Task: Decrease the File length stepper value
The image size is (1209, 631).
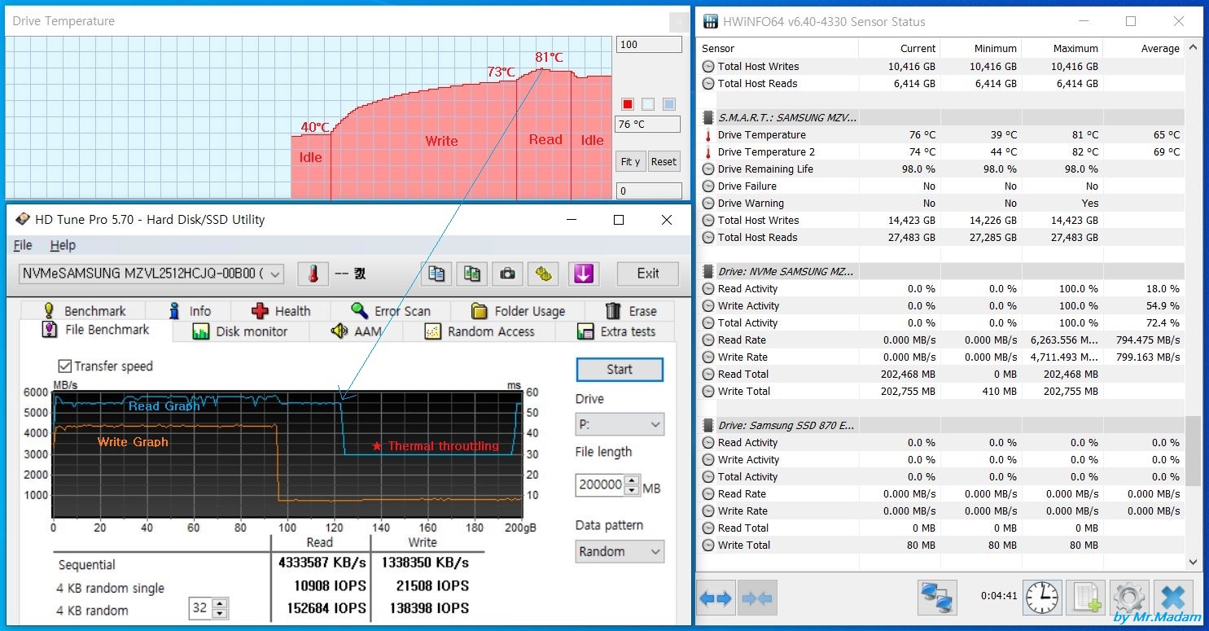Action: coord(633,490)
